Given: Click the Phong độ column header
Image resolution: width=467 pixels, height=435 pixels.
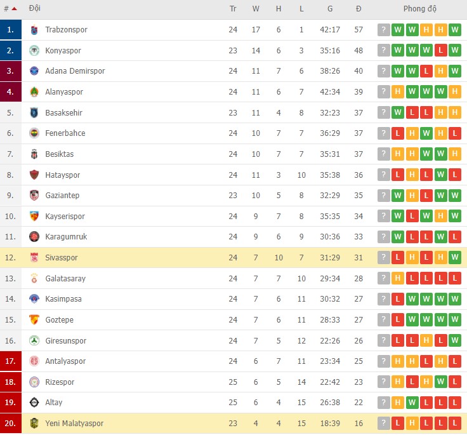Looking at the screenshot, I should (420, 9).
